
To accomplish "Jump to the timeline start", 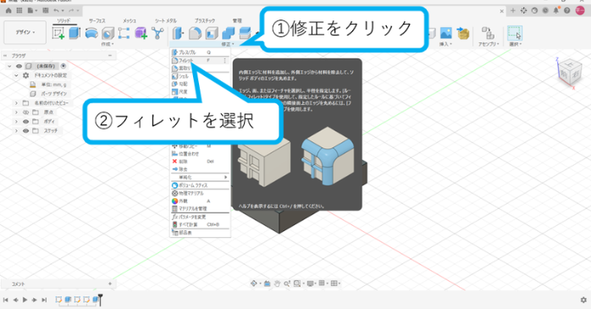I will click(6, 300).
